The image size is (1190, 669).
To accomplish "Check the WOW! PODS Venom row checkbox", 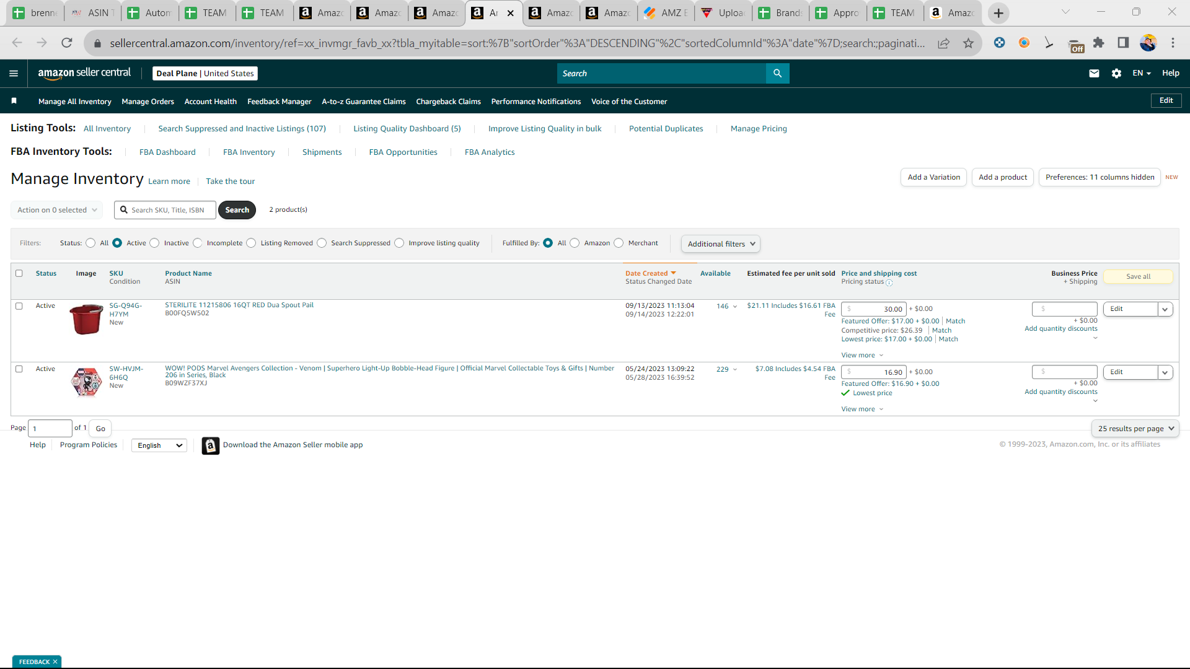I will pos(19,369).
